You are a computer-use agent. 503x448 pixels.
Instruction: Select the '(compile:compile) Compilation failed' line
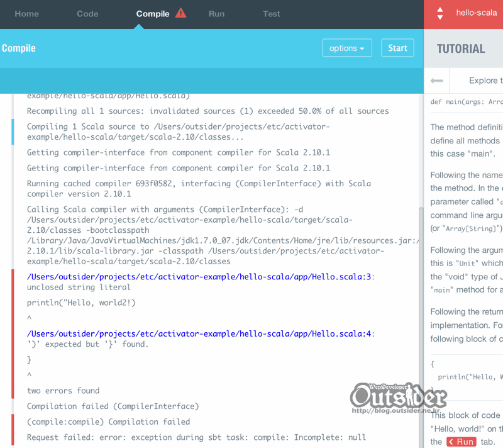pos(108,422)
